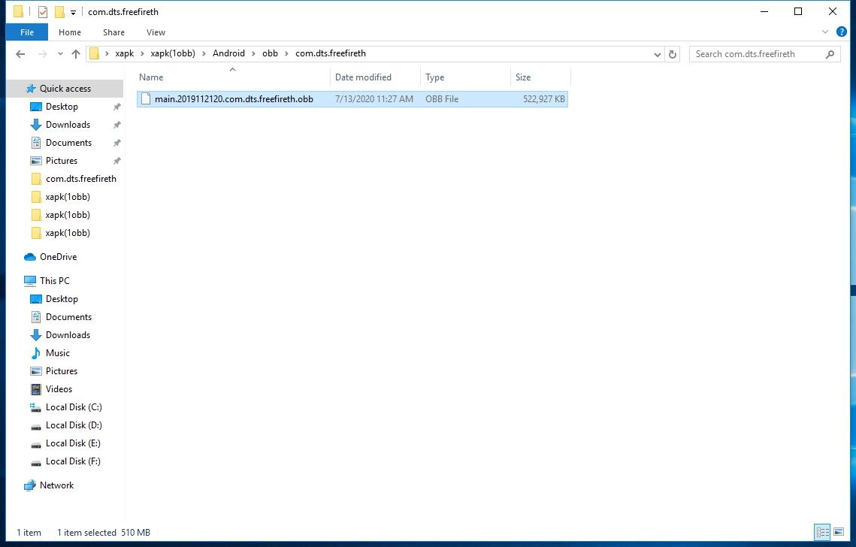Click the pin icon beside Desktop
Image resolution: width=856 pixels, height=547 pixels.
coord(117,106)
